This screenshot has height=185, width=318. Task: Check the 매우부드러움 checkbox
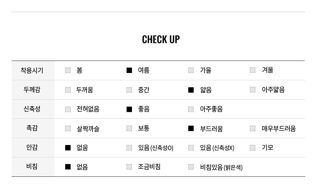pyautogui.click(x=252, y=128)
